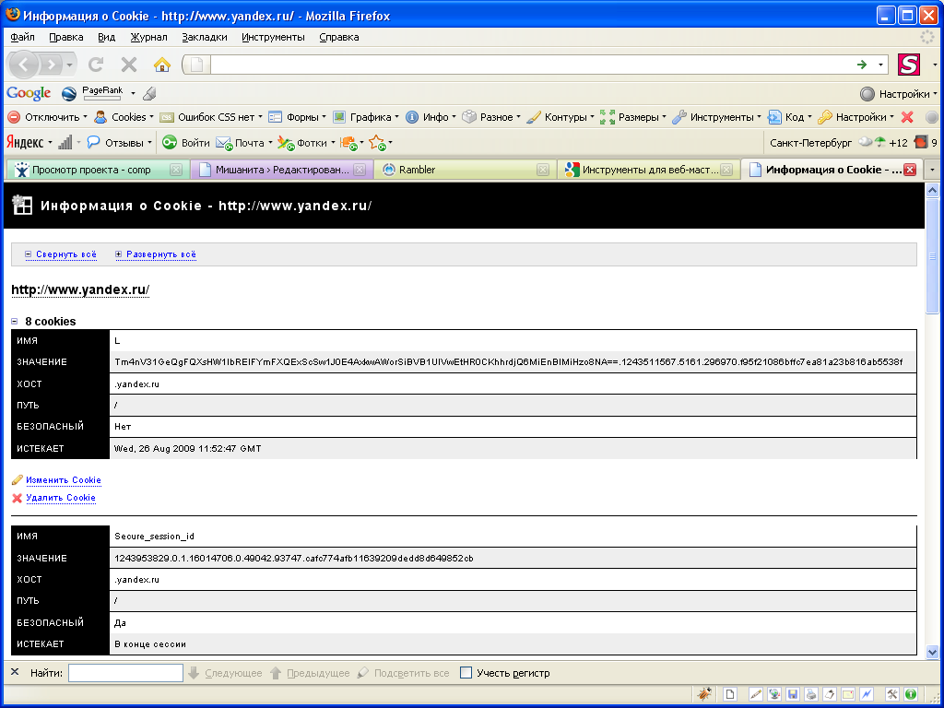Image resolution: width=944 pixels, height=708 pixels.
Task: Click the Найти search input field
Action: pyautogui.click(x=125, y=672)
